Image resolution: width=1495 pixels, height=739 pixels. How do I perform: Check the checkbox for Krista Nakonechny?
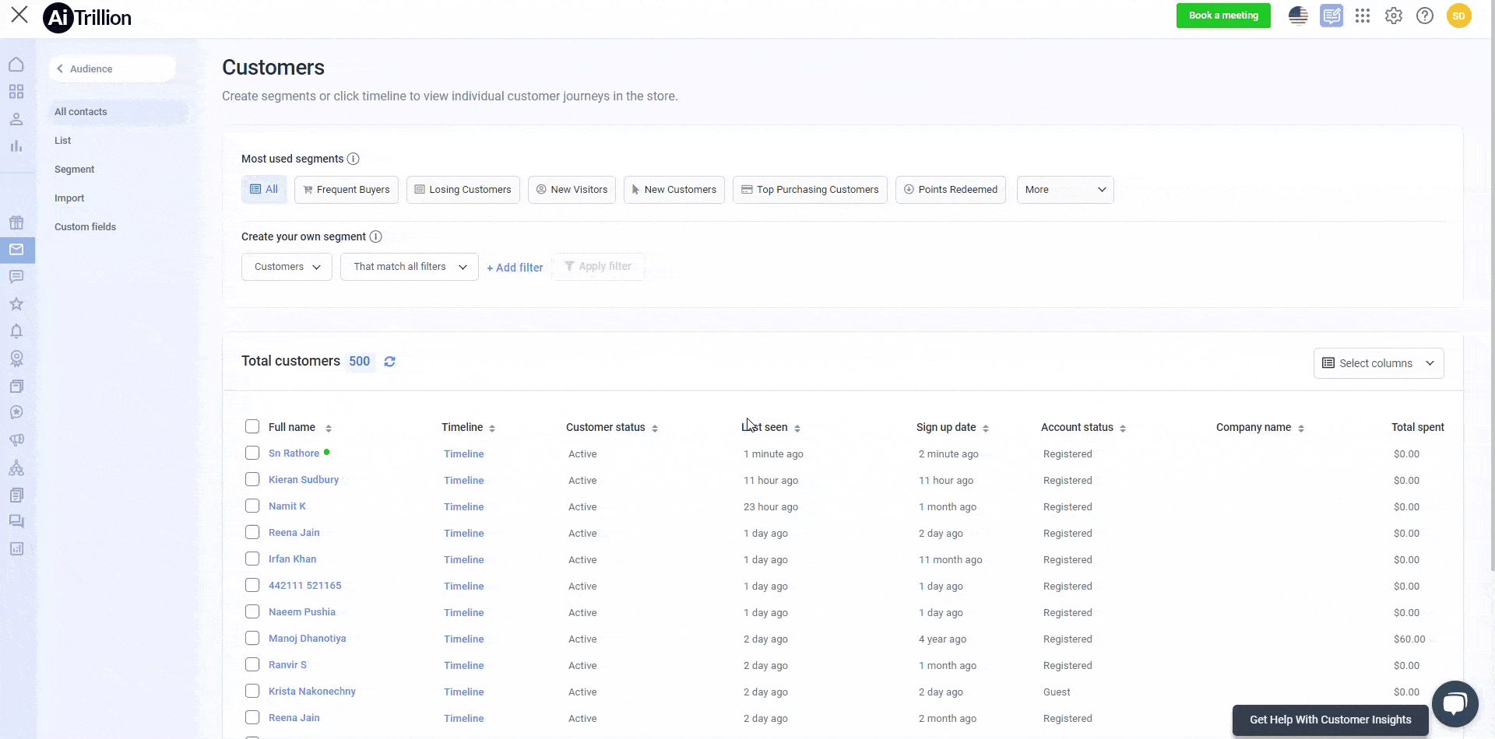[252, 691]
